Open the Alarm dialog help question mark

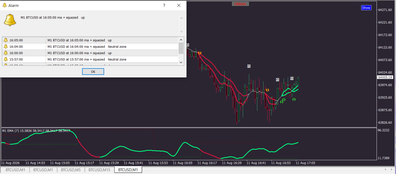coord(164,5)
